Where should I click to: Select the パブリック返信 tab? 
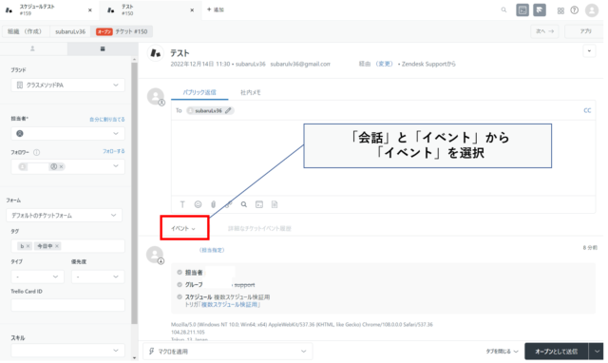tap(199, 92)
